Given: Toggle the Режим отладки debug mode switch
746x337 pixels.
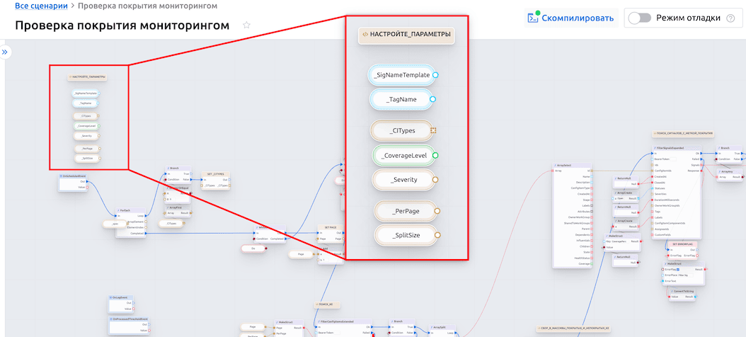Looking at the screenshot, I should pyautogui.click(x=639, y=18).
